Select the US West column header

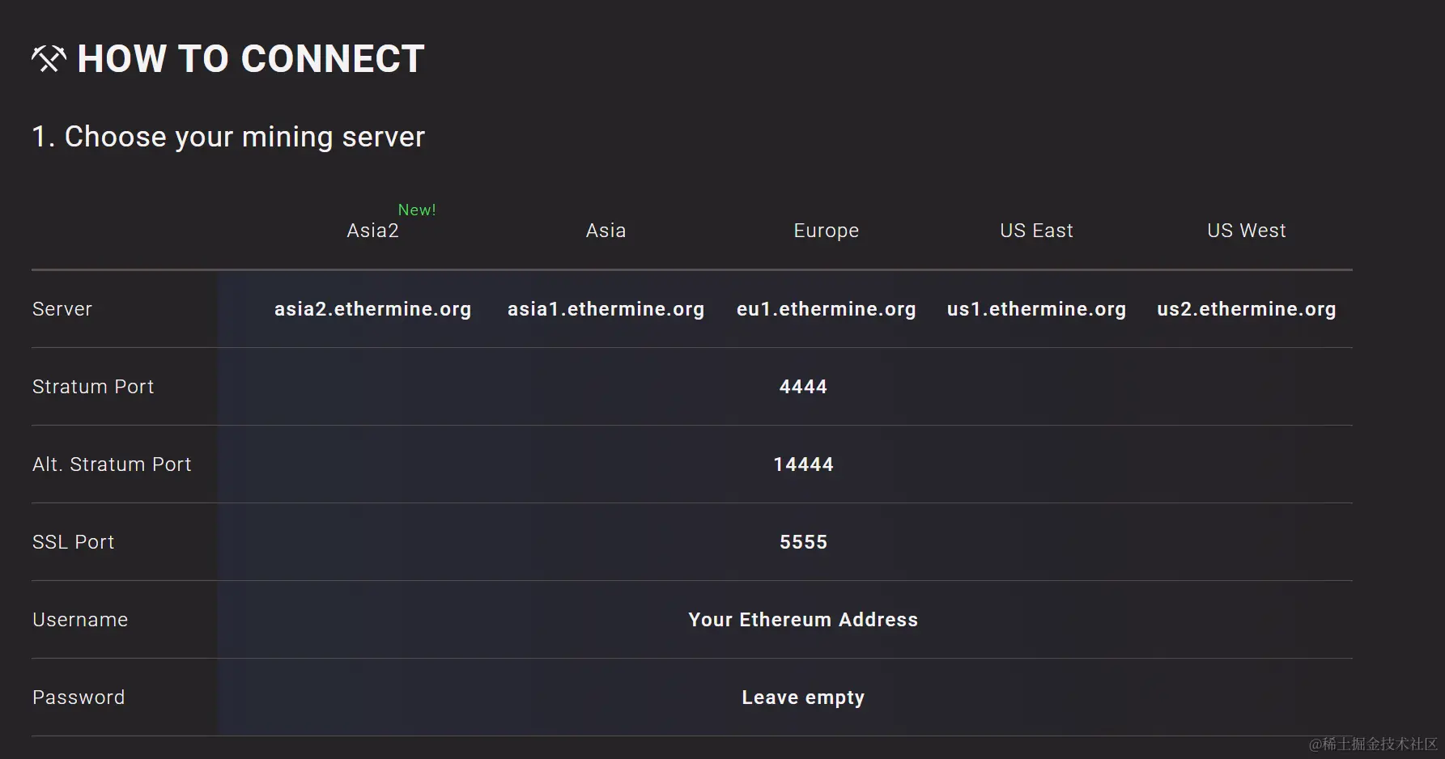pyautogui.click(x=1246, y=231)
